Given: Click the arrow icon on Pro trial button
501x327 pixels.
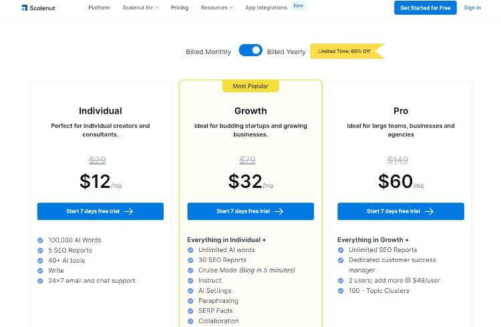Looking at the screenshot, I should click(430, 211).
